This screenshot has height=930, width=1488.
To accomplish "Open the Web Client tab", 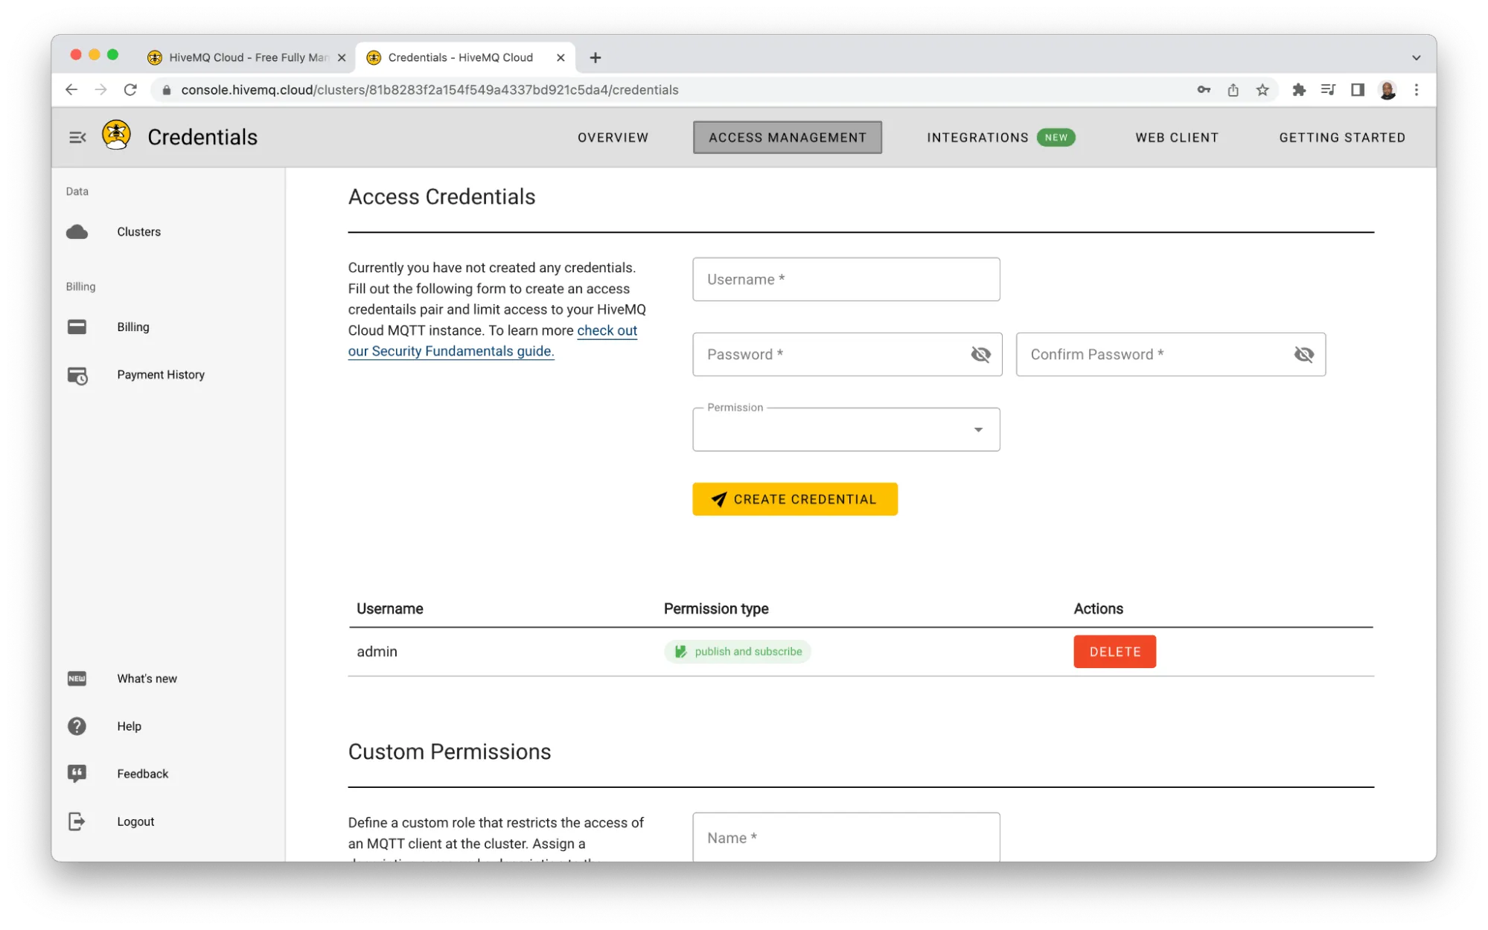I will pyautogui.click(x=1177, y=137).
